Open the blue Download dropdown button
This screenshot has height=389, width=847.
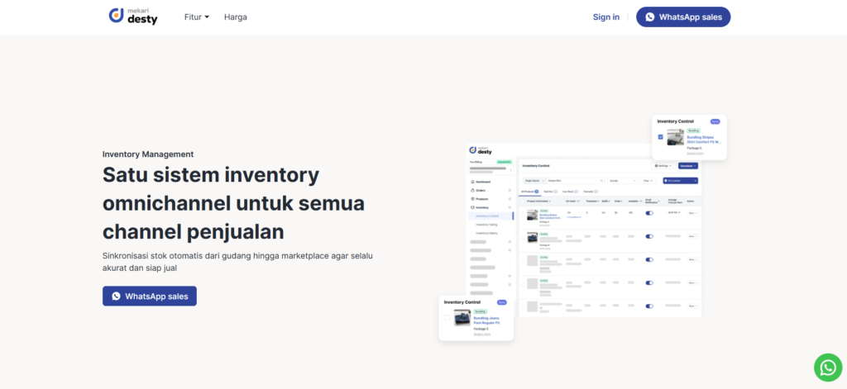[x=688, y=166]
